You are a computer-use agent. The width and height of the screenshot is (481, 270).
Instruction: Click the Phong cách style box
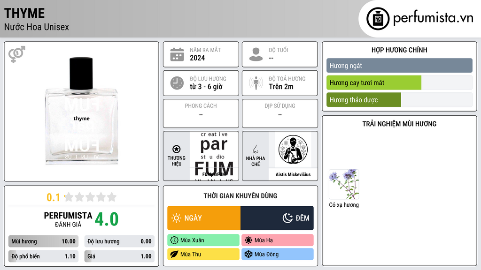(201, 113)
